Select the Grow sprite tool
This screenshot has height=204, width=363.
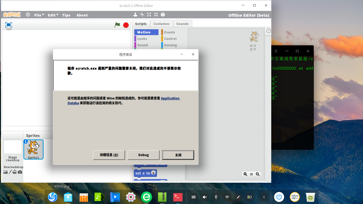[x=149, y=15]
